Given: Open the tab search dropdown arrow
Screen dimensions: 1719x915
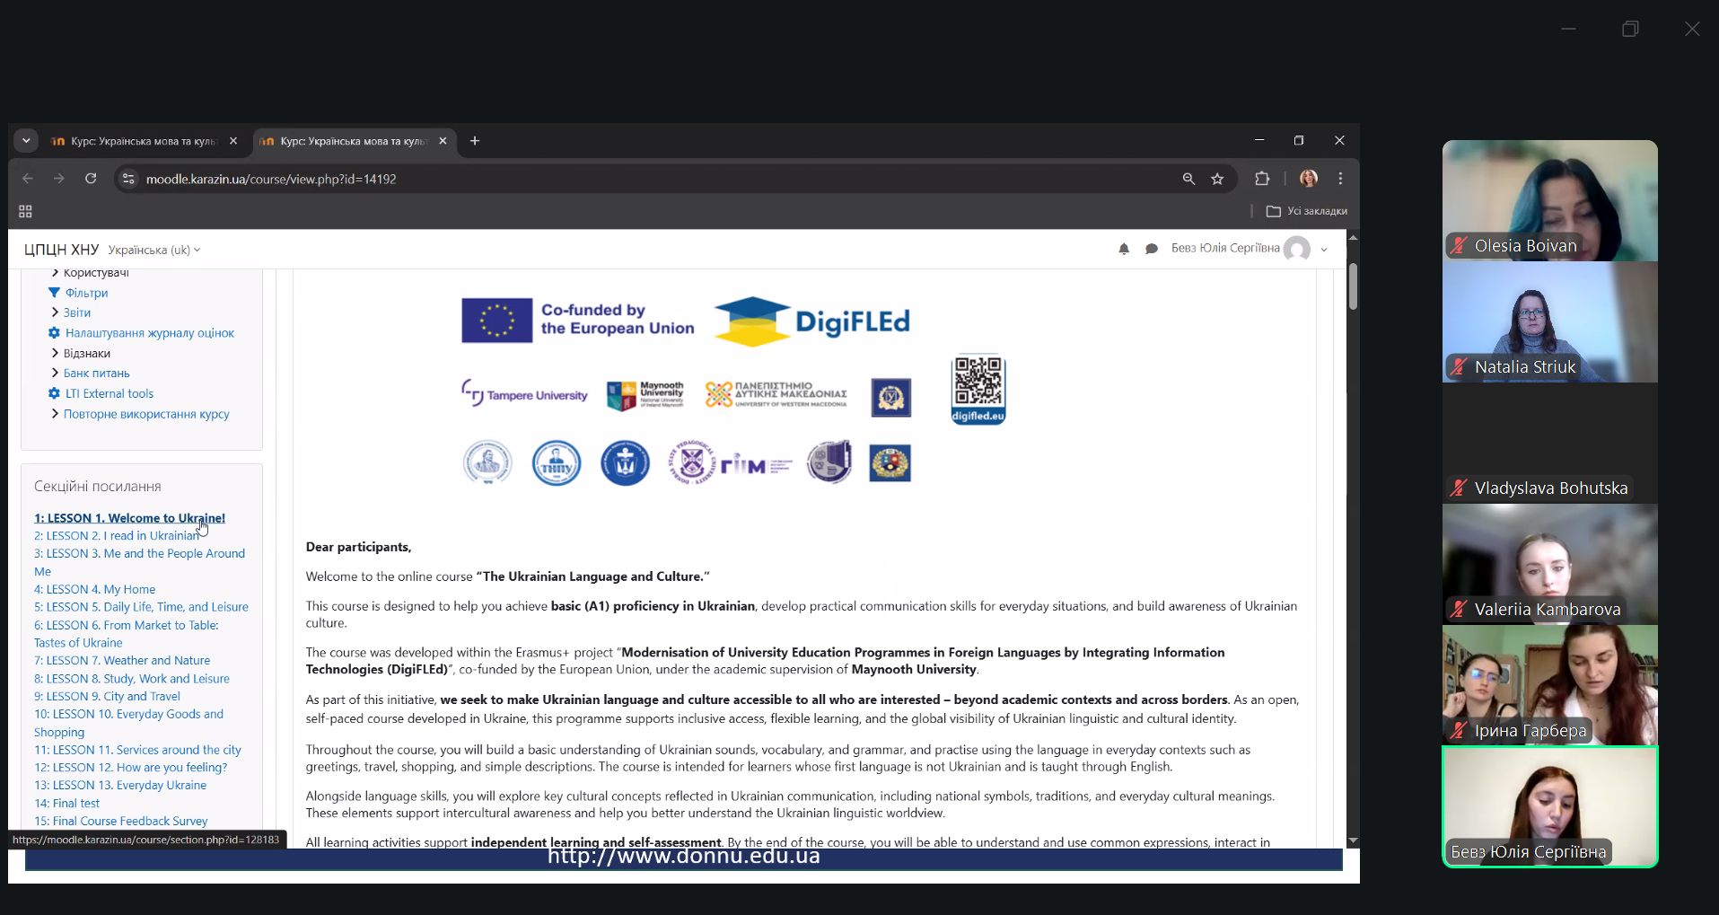Looking at the screenshot, I should pyautogui.click(x=26, y=141).
